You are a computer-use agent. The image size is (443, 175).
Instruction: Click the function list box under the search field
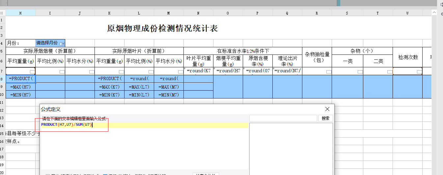tap(291, 149)
